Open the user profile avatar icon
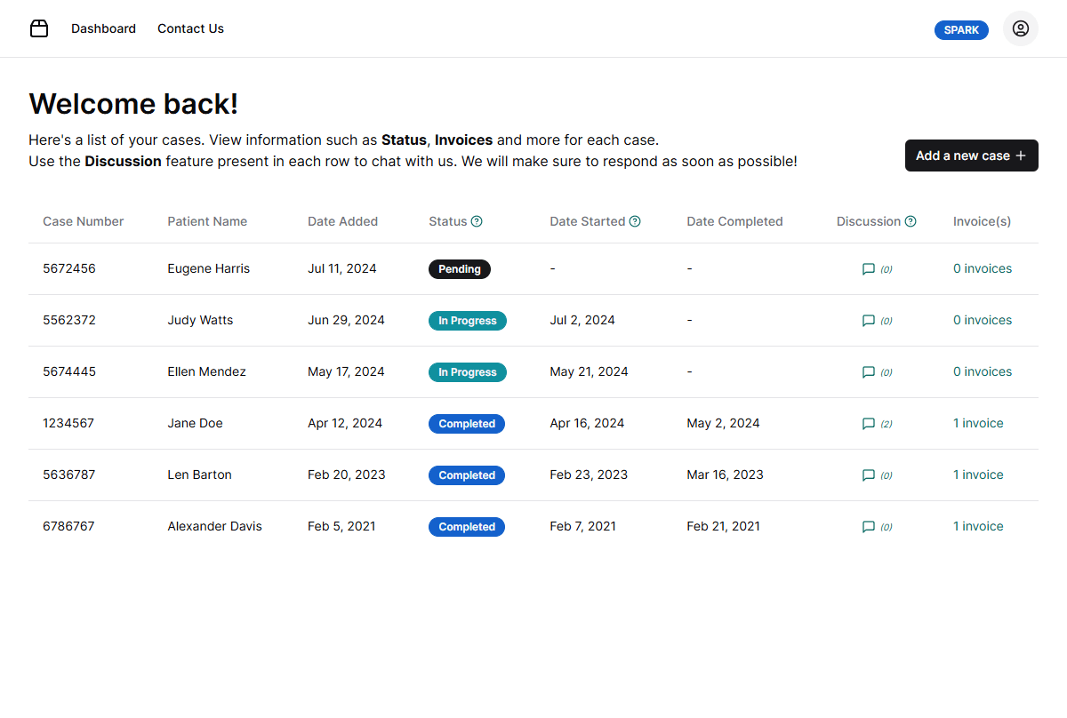Viewport: 1067px width, 718px height. pos(1020,28)
